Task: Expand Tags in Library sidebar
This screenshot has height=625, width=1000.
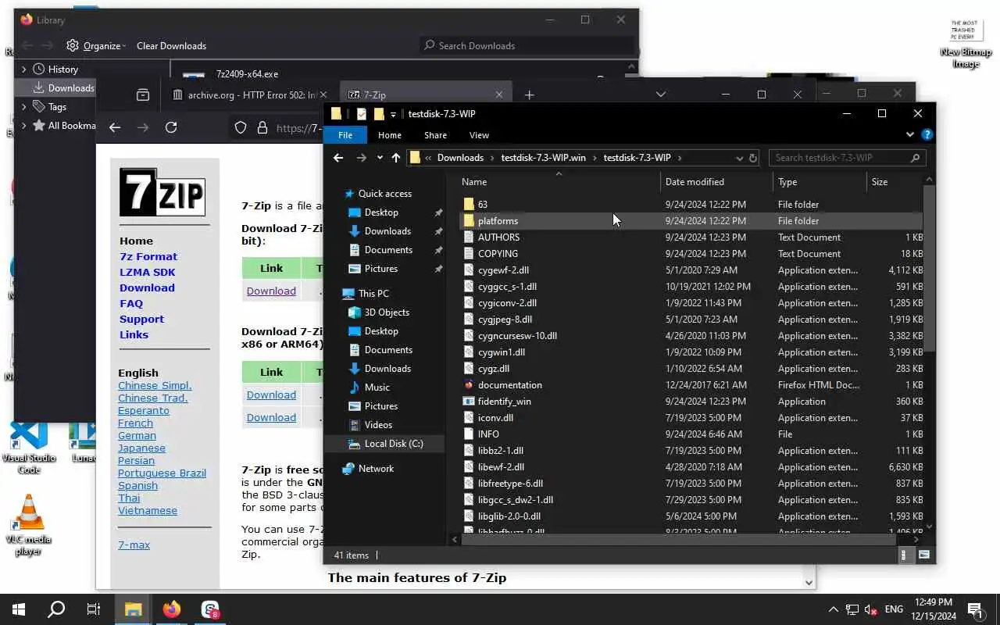Action: (23, 107)
